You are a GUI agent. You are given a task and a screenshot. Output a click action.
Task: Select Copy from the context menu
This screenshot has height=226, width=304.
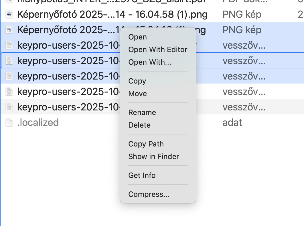coord(137,81)
